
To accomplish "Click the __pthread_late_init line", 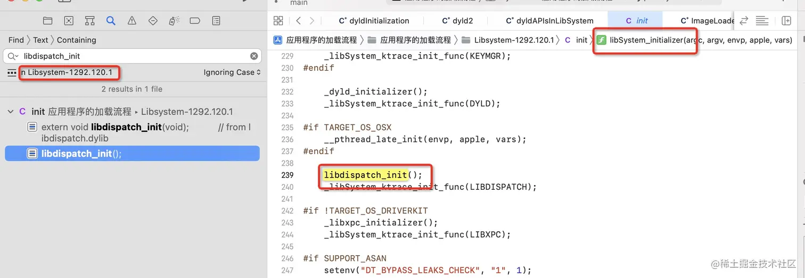I will tap(425, 139).
